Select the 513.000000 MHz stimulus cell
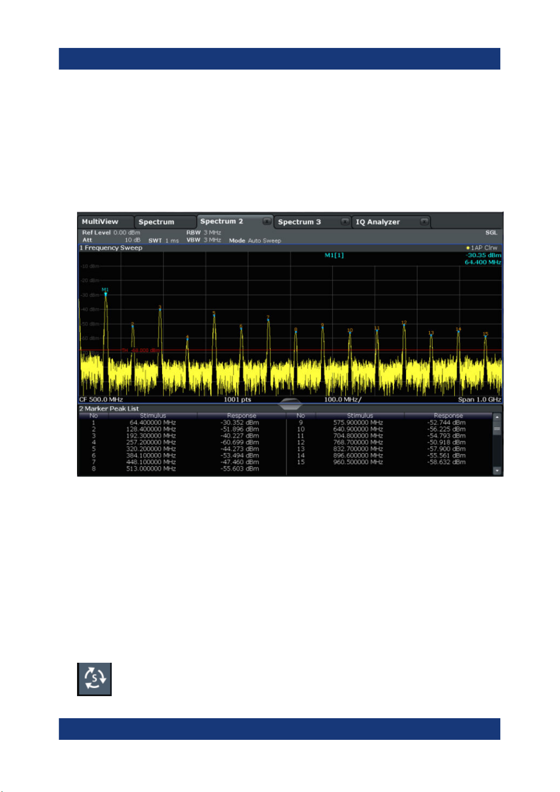 pyautogui.click(x=151, y=469)
